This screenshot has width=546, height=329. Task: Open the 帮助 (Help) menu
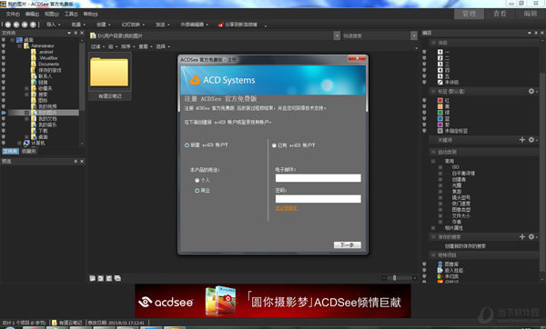tap(90, 14)
